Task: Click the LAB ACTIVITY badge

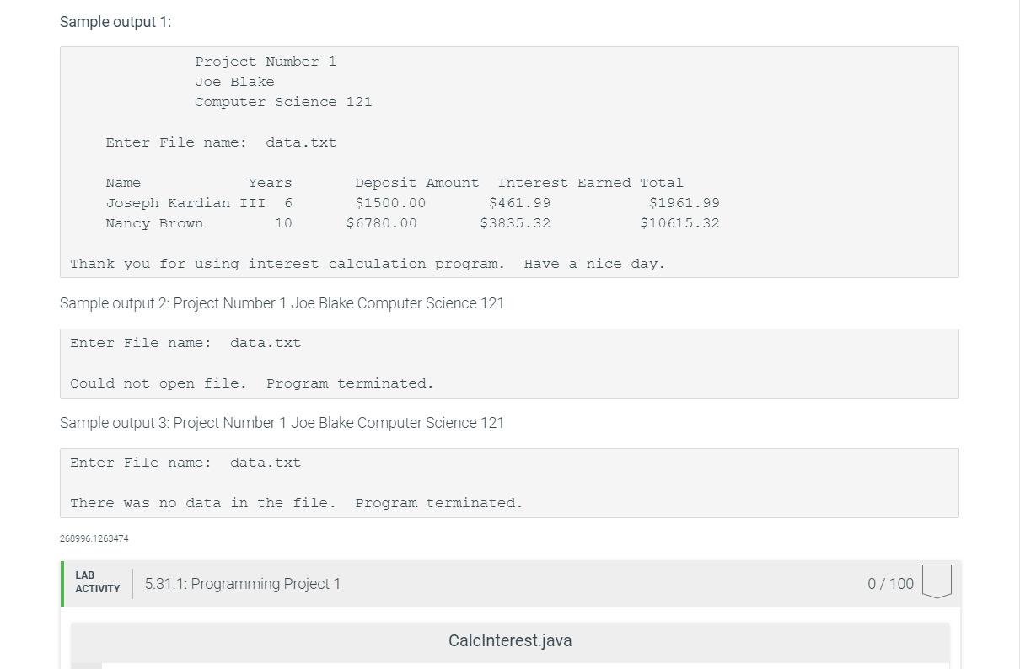Action: click(x=95, y=582)
